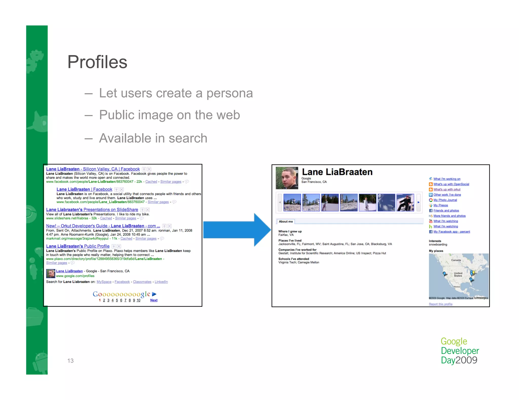519x400 pixels.
Task: Click the Blogger icon beside orkut link
Action: [431, 189]
